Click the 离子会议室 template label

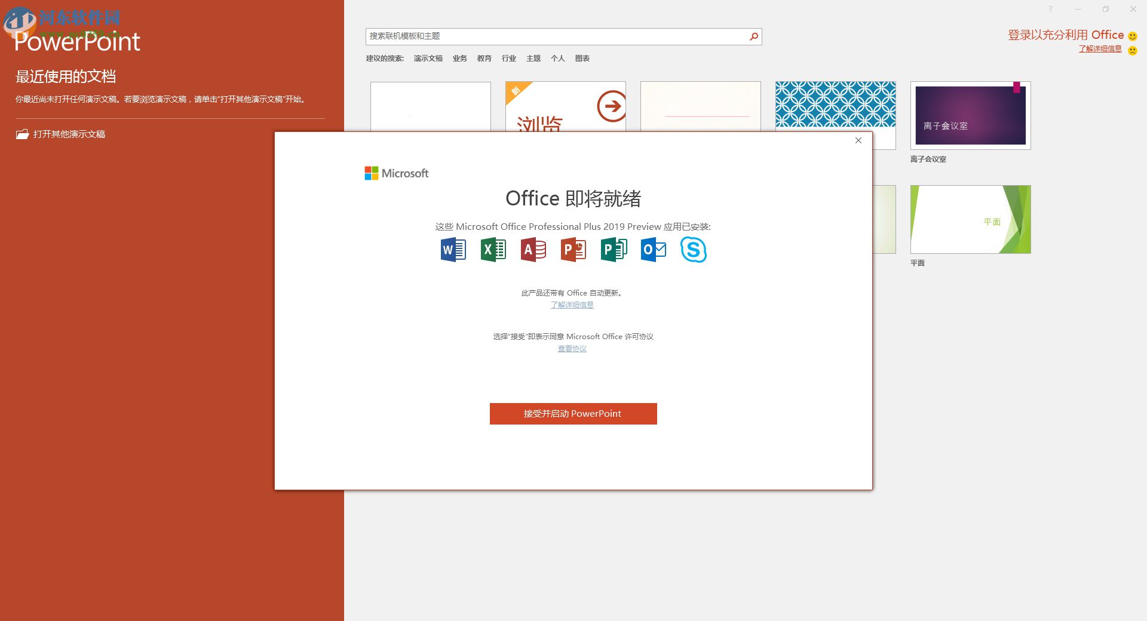[x=928, y=159]
